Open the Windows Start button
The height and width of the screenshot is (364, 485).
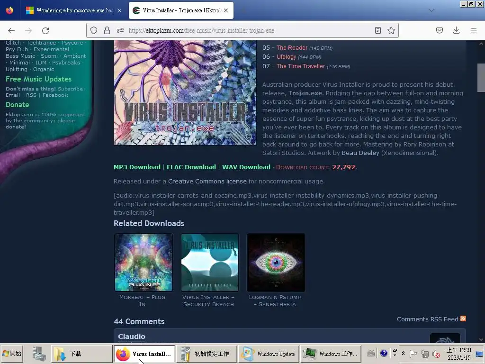[12, 354]
